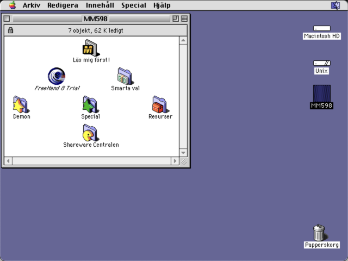Open the Redigera menu

tap(63, 5)
